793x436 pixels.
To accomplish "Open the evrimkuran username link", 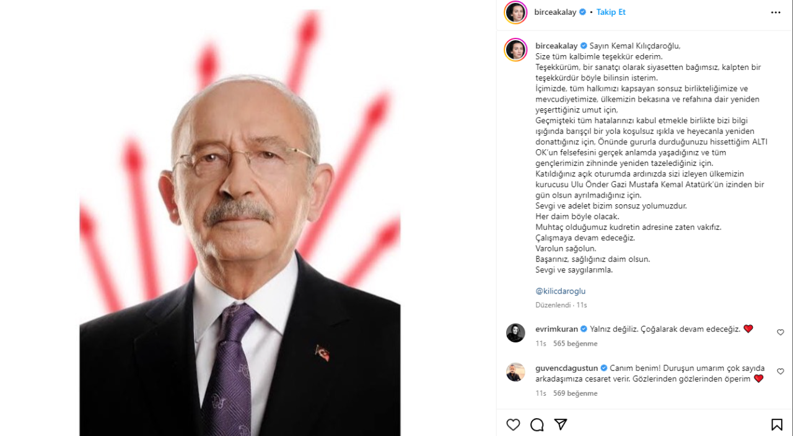I will tap(556, 329).
